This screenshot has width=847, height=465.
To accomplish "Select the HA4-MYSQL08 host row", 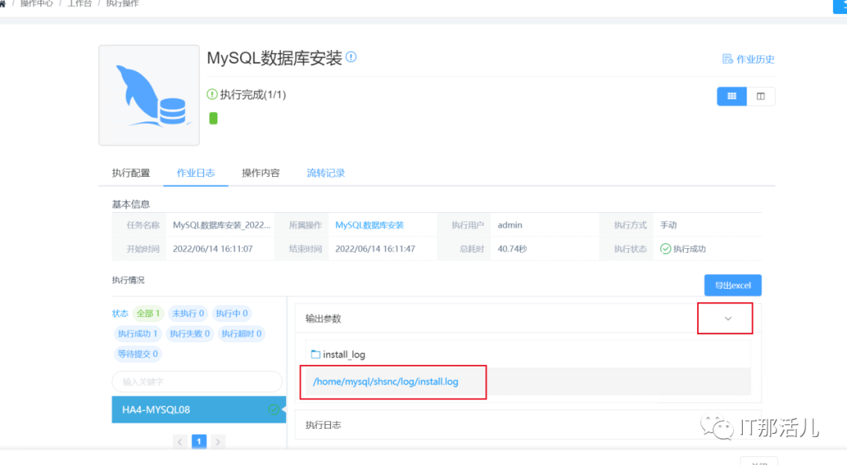I will pos(198,409).
